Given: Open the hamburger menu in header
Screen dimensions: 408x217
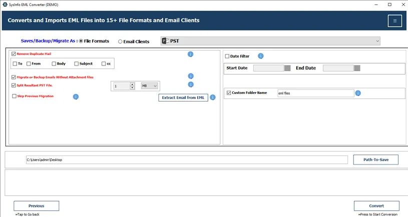Looking at the screenshot, I should [394, 21].
